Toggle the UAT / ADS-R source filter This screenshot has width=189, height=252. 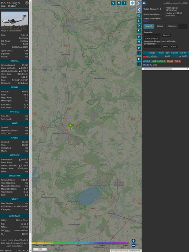coord(159,61)
